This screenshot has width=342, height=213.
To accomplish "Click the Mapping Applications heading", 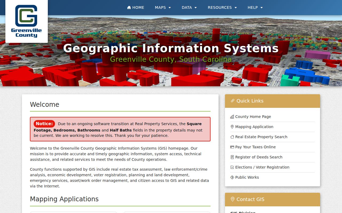I will [x=64, y=199].
